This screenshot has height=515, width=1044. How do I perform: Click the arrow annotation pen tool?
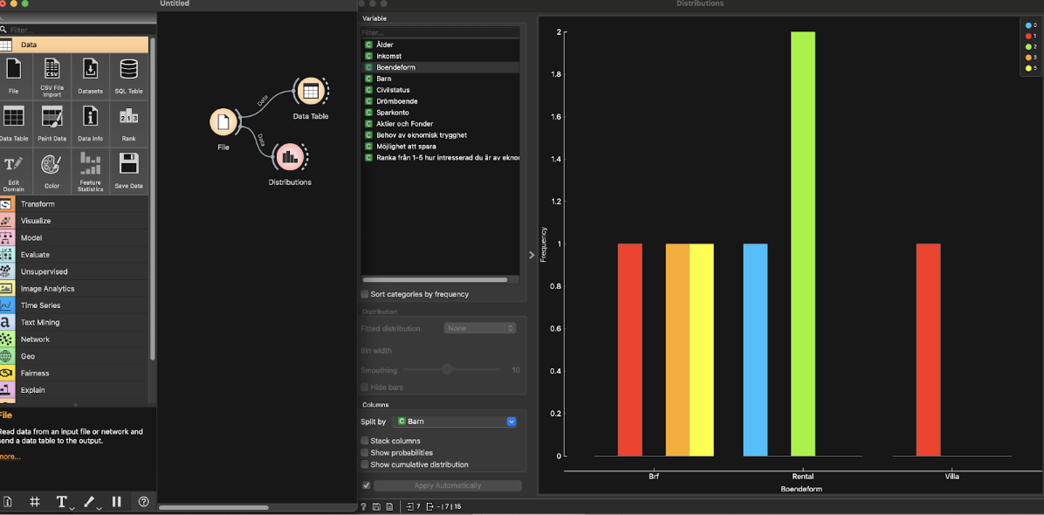(x=90, y=502)
